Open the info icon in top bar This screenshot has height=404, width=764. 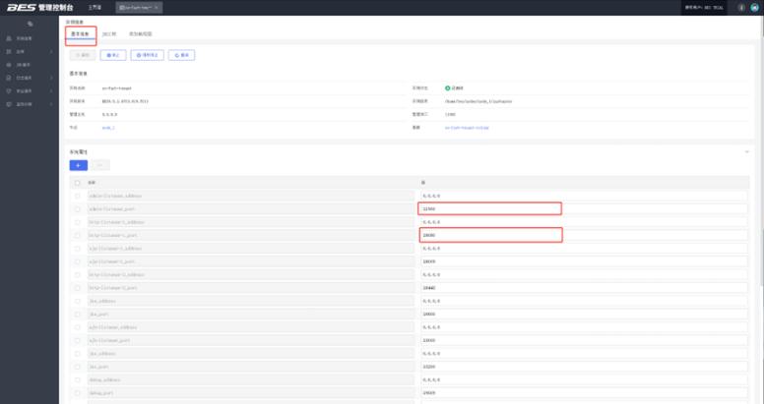click(741, 8)
